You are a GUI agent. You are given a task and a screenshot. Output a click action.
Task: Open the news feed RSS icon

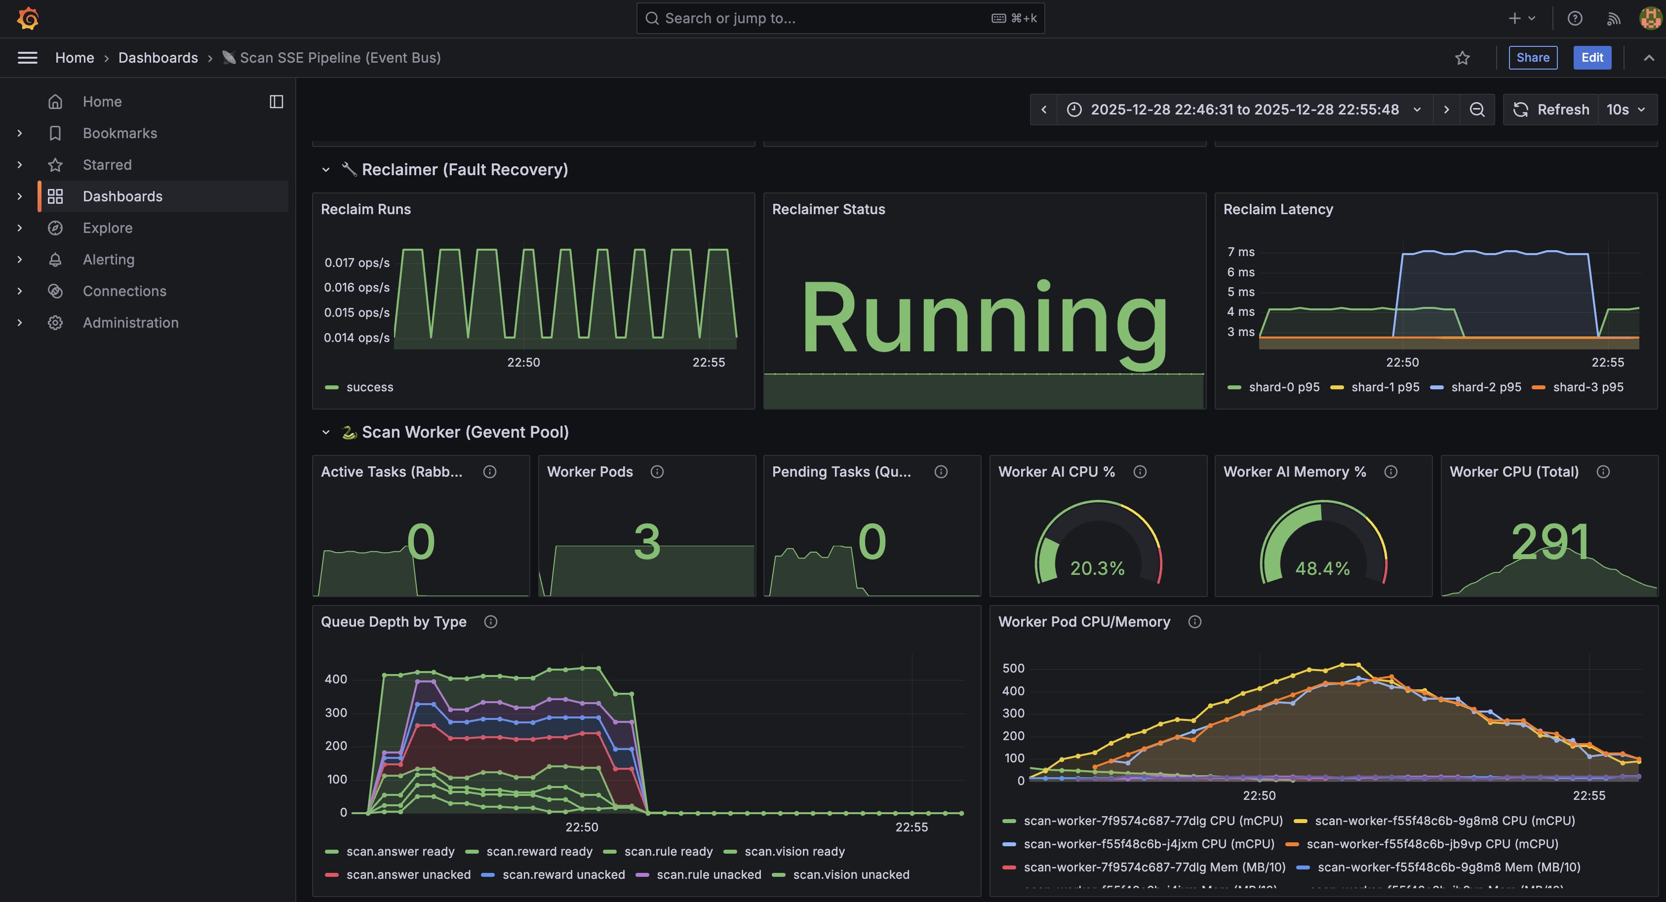1613,18
